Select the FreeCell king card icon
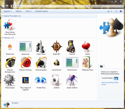125x109 pixels. point(71,46)
